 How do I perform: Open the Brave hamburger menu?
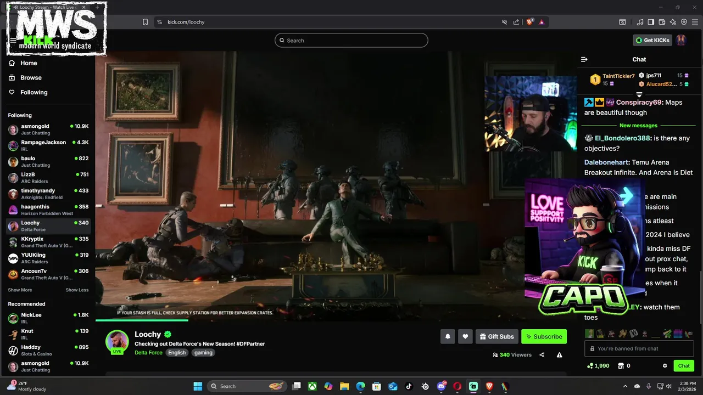(x=695, y=22)
